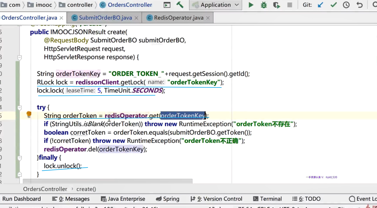Click the gray Stop square in the toolbar
Image resolution: width=377 pixels, height=208 pixels.
290,5
